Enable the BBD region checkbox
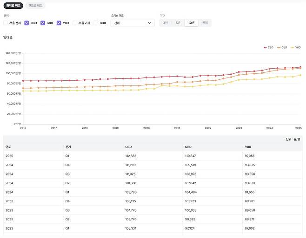Screen dimensions: 306x238 pyautogui.click(x=96, y=23)
